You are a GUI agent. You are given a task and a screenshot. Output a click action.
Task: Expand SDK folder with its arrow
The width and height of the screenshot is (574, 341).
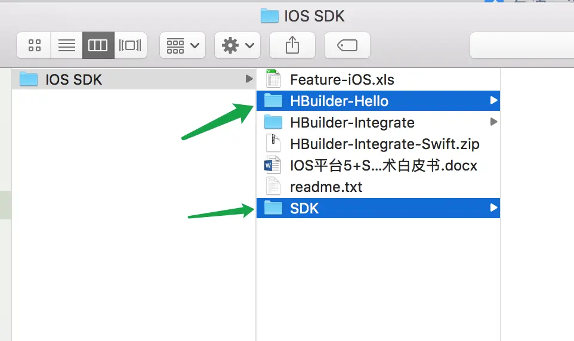(493, 208)
